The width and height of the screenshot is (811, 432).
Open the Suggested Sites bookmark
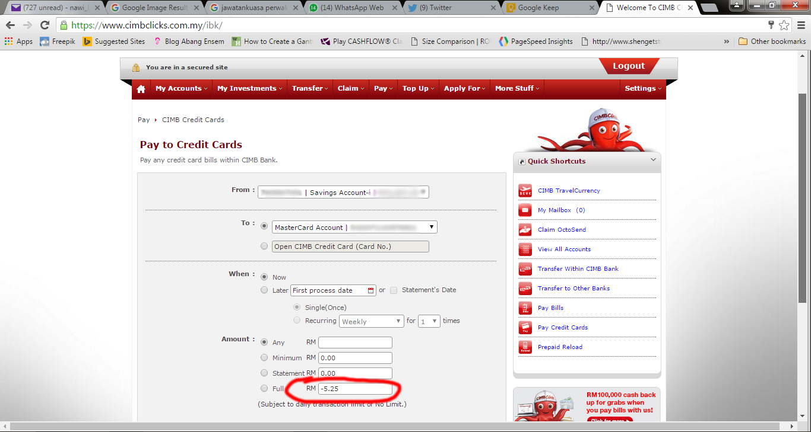point(114,41)
